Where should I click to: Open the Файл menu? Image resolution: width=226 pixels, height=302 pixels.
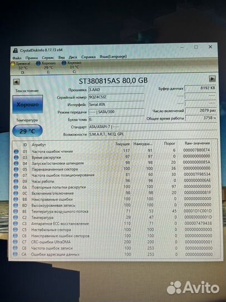[x=17, y=58]
